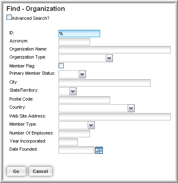This screenshot has height=183, width=178.
Task: Click the Find - Organization heading
Action: click(x=36, y=9)
